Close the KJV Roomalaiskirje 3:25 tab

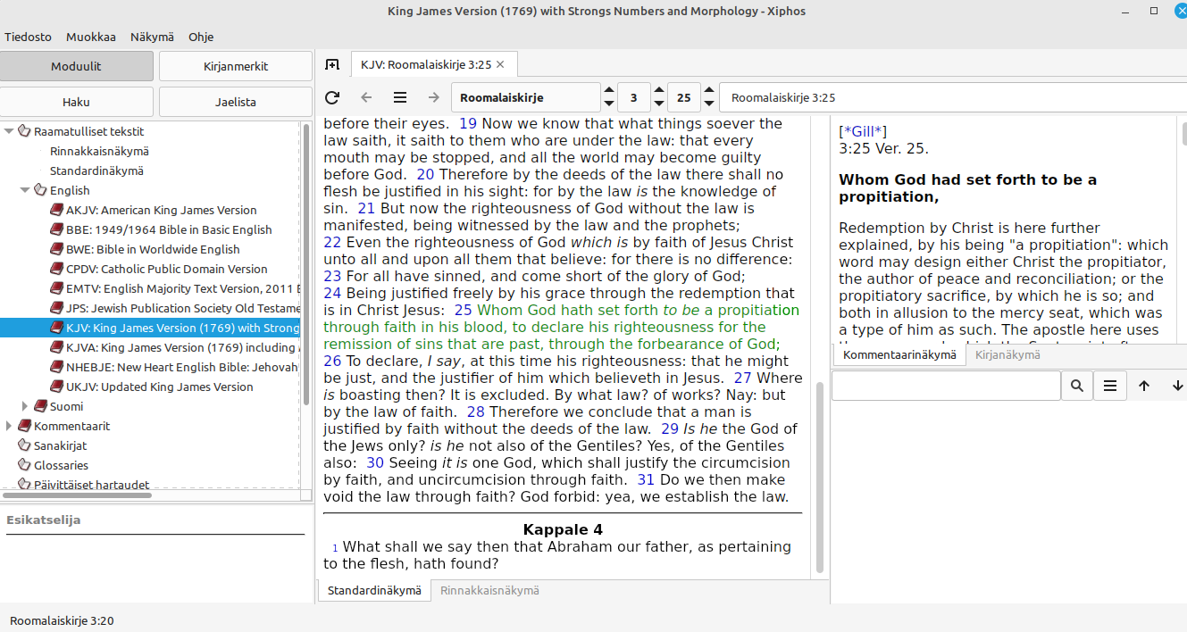tap(500, 64)
